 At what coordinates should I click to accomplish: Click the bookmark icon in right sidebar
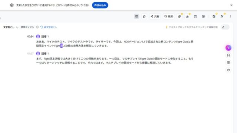point(228,55)
